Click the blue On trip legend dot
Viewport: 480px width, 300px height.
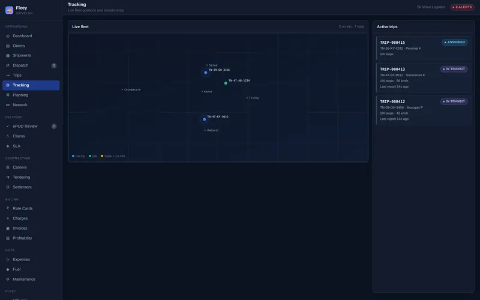pyautogui.click(x=73, y=156)
